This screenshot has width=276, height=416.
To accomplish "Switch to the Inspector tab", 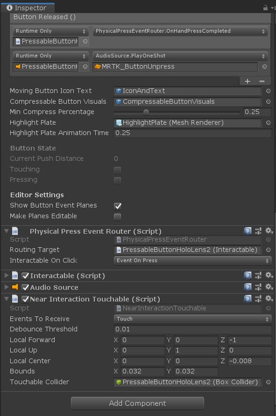I will 28,8.
